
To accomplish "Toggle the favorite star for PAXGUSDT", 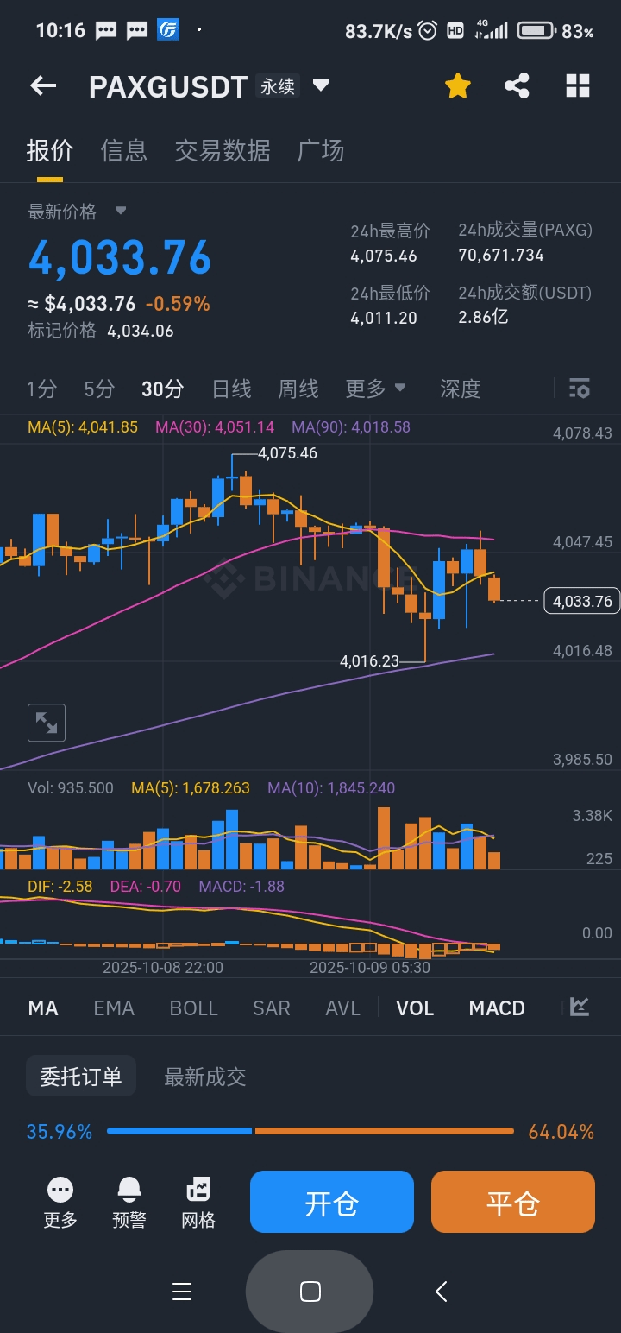I will click(457, 85).
